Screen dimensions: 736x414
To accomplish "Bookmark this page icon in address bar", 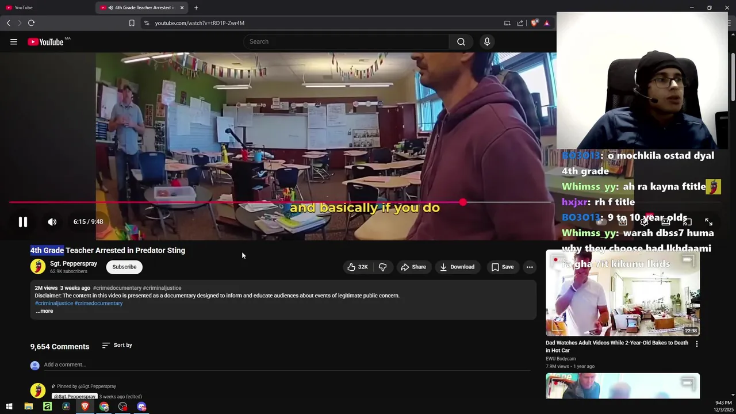I will (x=132, y=23).
